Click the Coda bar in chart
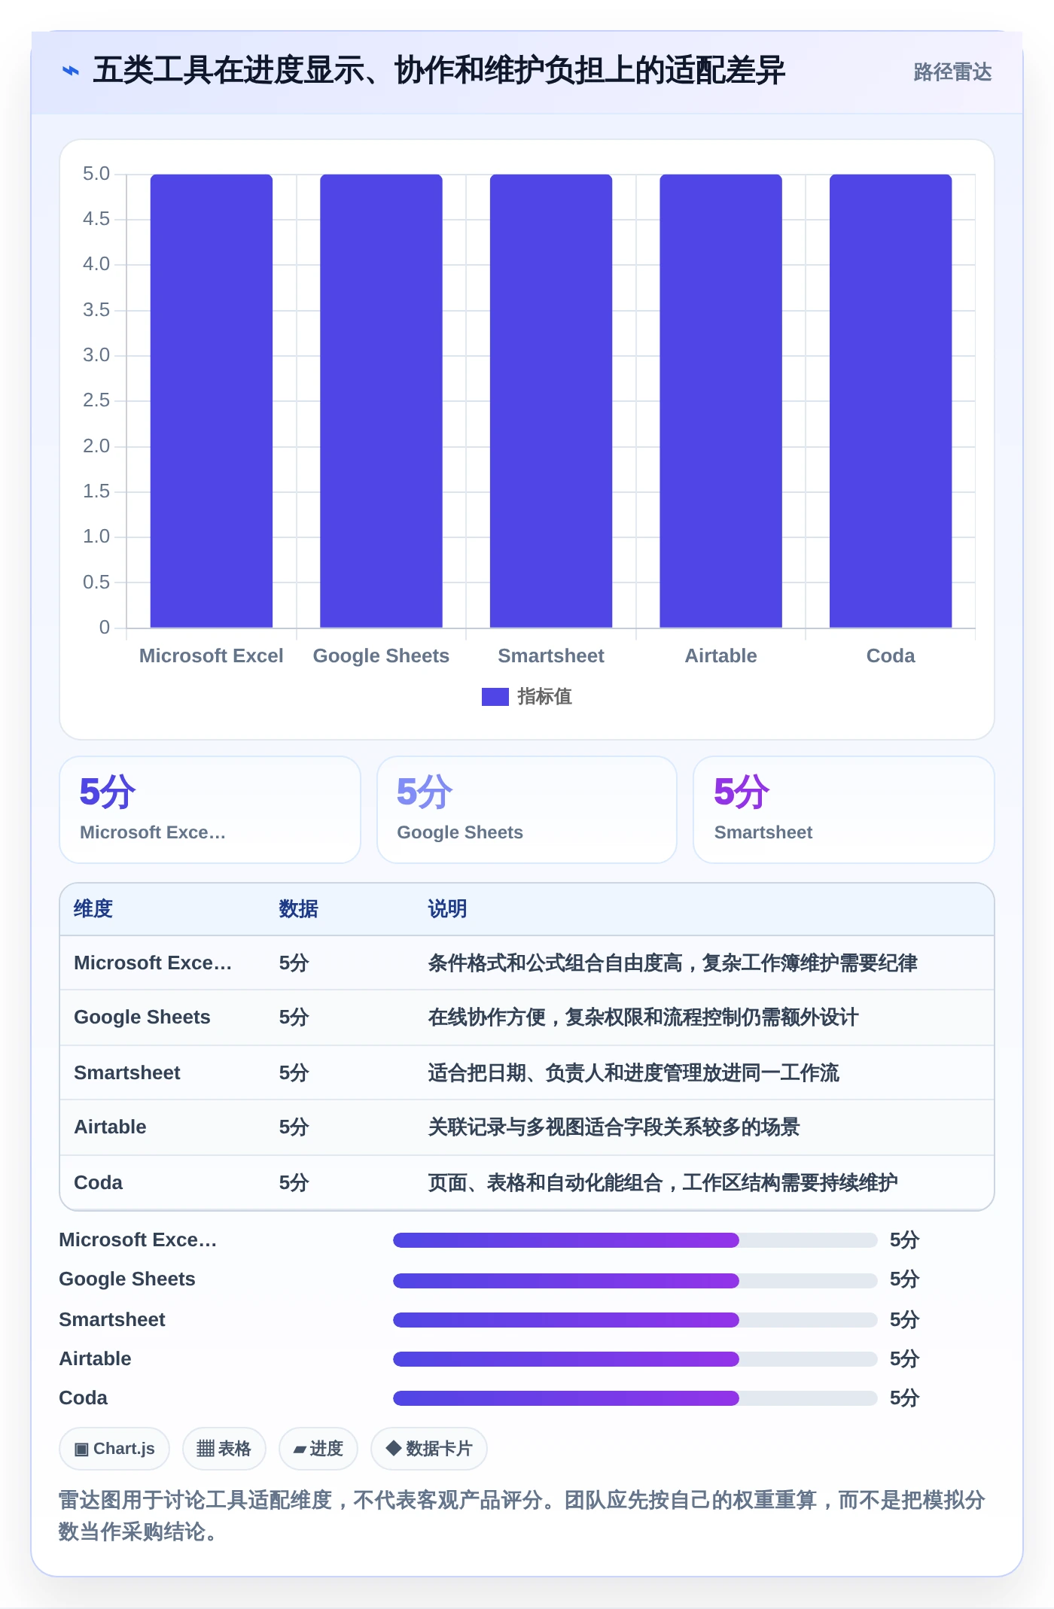The width and height of the screenshot is (1054, 1609). 891,400
